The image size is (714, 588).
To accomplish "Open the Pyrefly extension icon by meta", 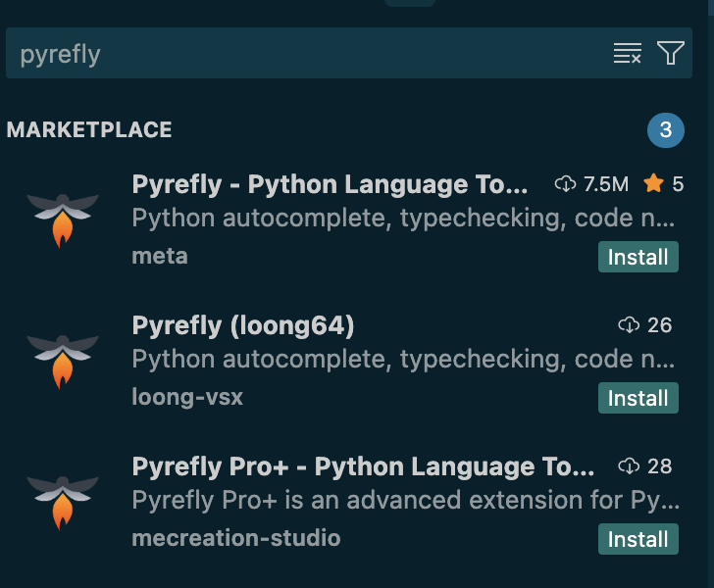I will (63, 220).
